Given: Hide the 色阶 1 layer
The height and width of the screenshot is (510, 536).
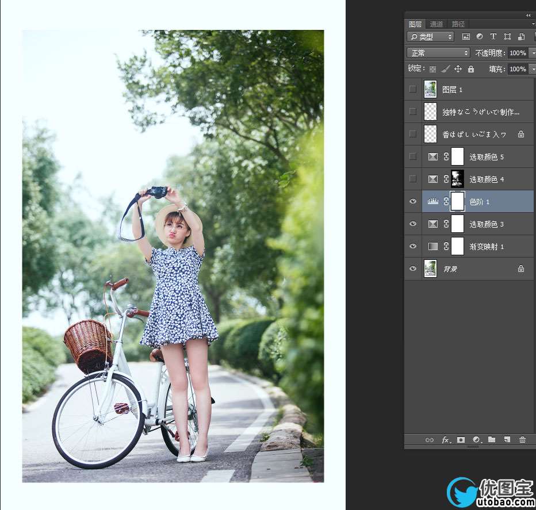Looking at the screenshot, I should [412, 201].
